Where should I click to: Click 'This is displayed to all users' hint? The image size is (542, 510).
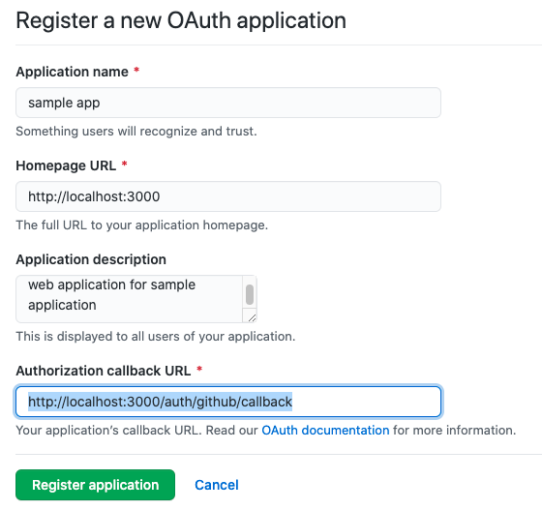pyautogui.click(x=156, y=336)
